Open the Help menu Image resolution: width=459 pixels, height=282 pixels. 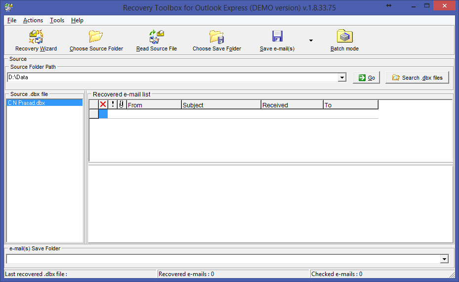pyautogui.click(x=77, y=20)
